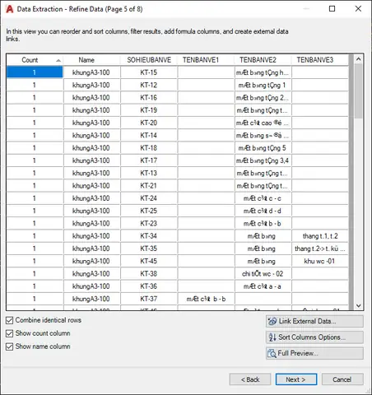Select the KT-38 cell
The height and width of the screenshot is (395, 372).
point(149,274)
